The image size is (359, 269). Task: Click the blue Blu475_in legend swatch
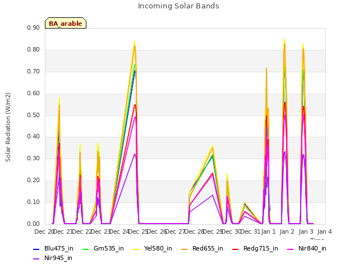(36, 249)
